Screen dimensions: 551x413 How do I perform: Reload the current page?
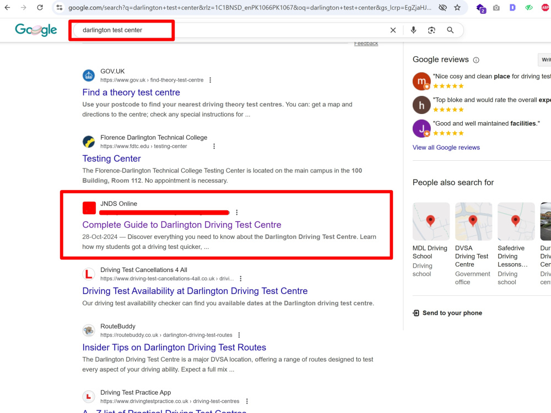40,7
